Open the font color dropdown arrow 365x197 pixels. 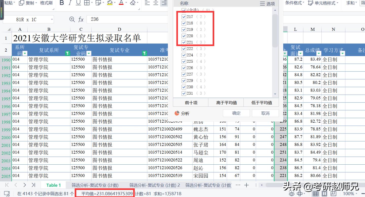[126, 3]
